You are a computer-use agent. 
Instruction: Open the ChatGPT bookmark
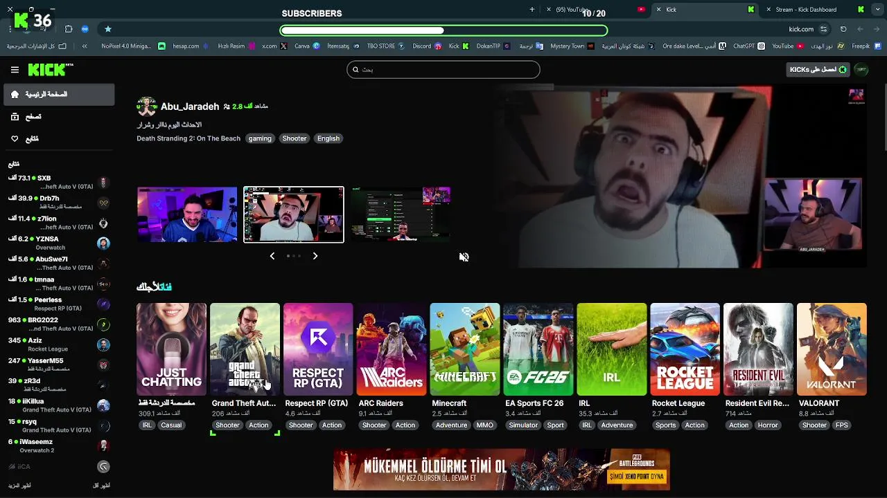click(749, 46)
